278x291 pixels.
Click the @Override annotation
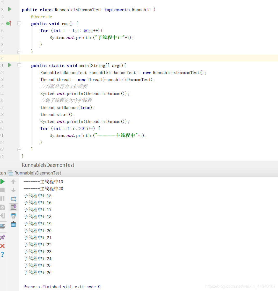click(x=41, y=17)
